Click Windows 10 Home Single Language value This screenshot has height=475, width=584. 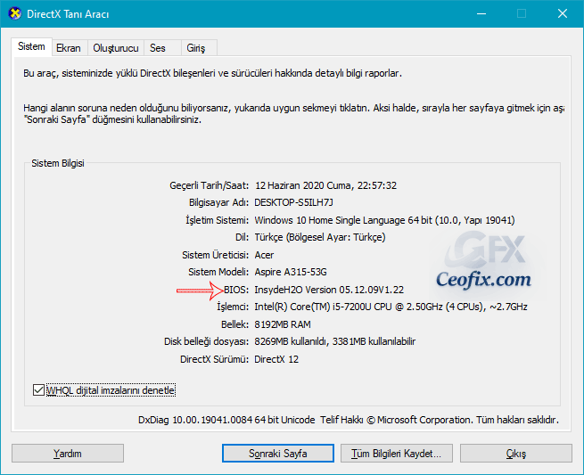[384, 220]
